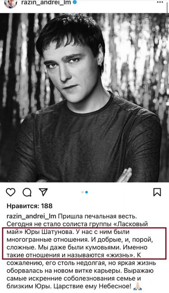Screen dimensions: 169x293
Task: Click the "Пришла печальная весть" caption opening
Action: [97, 216]
